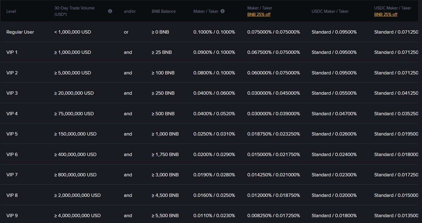Click the 0.0160% / 0.0250% fee cell
This screenshot has width=422, height=223.
coord(214,195)
